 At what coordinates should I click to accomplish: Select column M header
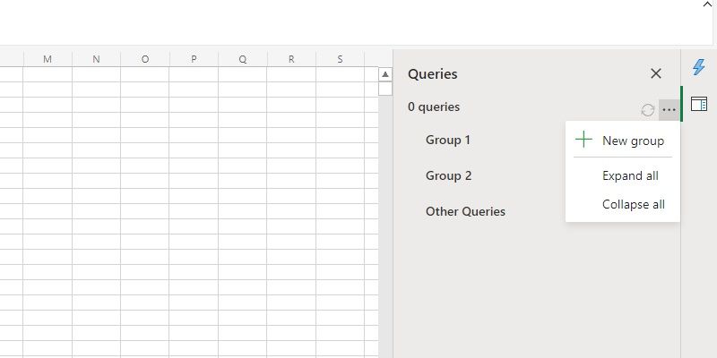48,59
